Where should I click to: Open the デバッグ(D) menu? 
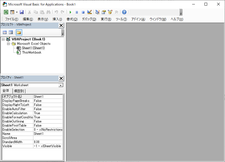[89, 19]
